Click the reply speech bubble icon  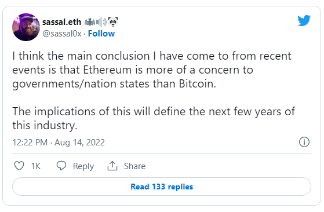click(x=61, y=166)
